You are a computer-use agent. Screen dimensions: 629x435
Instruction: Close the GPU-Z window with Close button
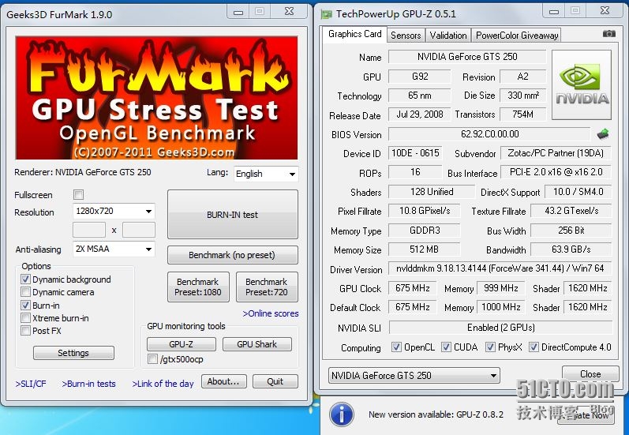(x=590, y=373)
